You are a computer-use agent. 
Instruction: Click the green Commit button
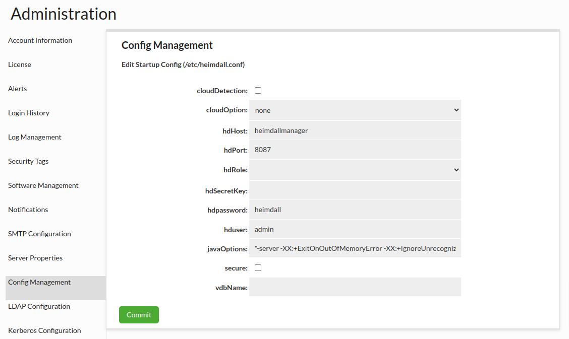point(139,315)
